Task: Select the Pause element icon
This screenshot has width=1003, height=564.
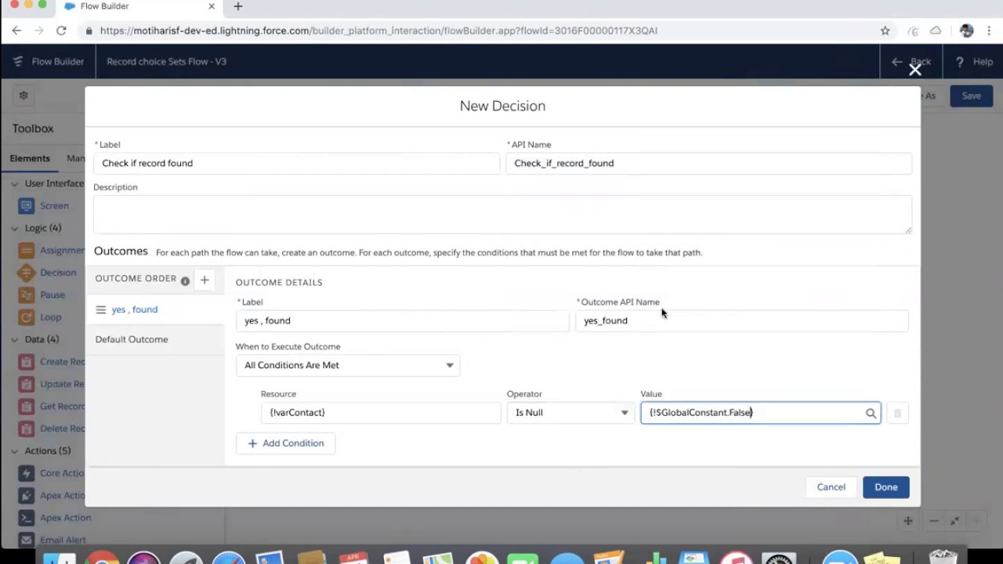Action: pos(27,295)
